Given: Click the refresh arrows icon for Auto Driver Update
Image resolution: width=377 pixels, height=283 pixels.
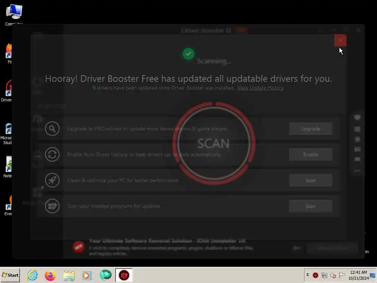Looking at the screenshot, I should point(52,154).
